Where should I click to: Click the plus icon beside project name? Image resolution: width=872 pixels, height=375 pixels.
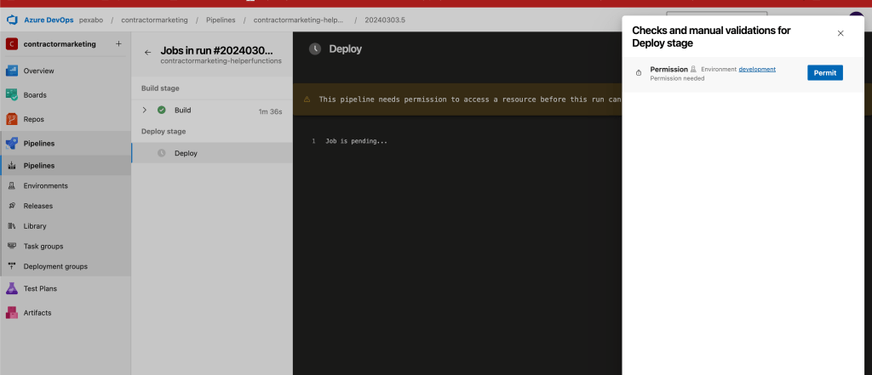(x=118, y=44)
